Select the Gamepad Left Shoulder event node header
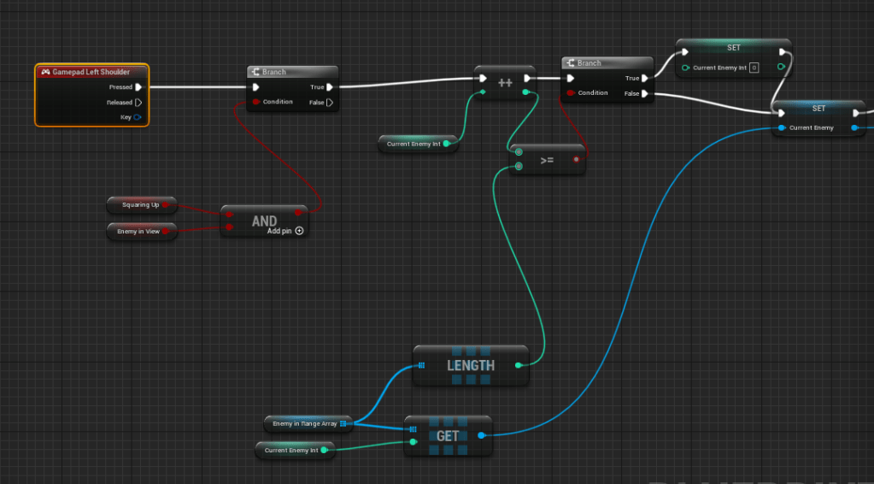Viewport: 874px width, 484px height. [x=92, y=72]
